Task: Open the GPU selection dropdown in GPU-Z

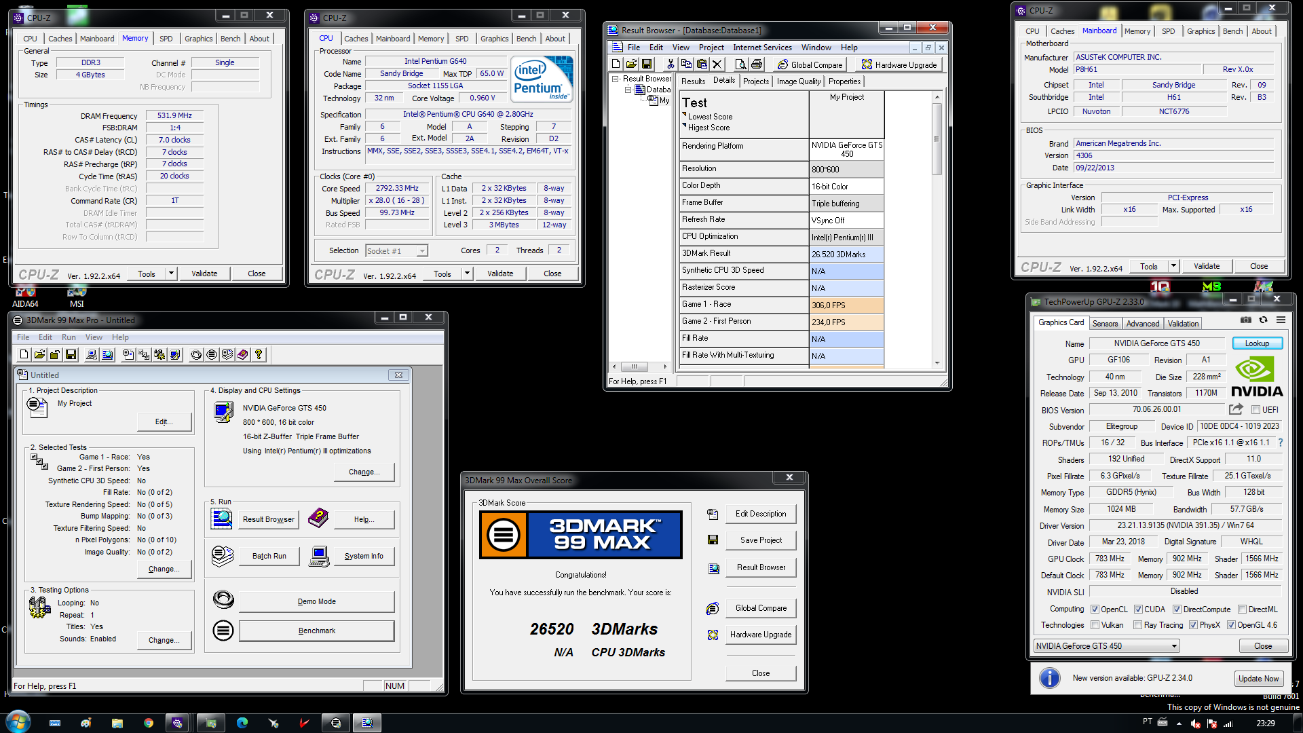Action: point(1107,646)
